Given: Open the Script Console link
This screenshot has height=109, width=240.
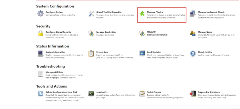Looking at the screenshot, I should (x=154, y=92).
